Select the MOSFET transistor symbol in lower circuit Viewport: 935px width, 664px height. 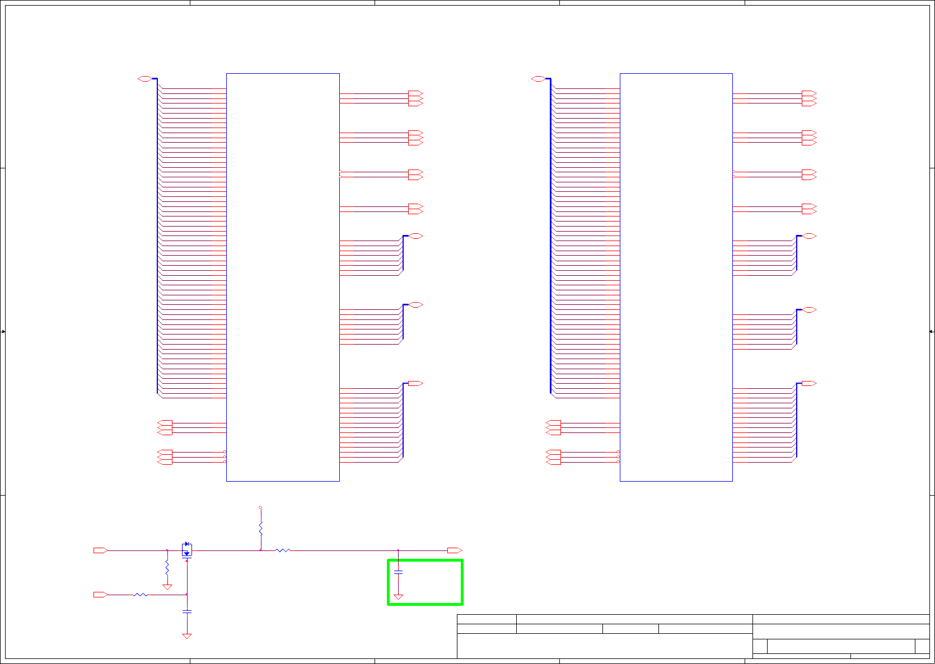[x=187, y=550]
